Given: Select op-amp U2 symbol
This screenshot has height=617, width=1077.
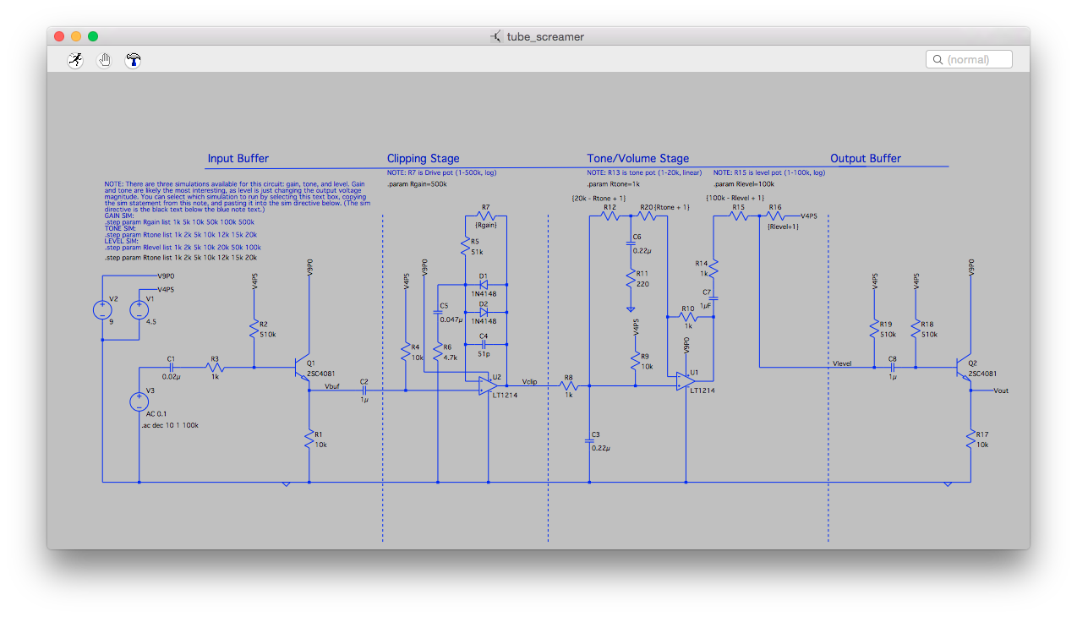Looking at the screenshot, I should coord(487,385).
